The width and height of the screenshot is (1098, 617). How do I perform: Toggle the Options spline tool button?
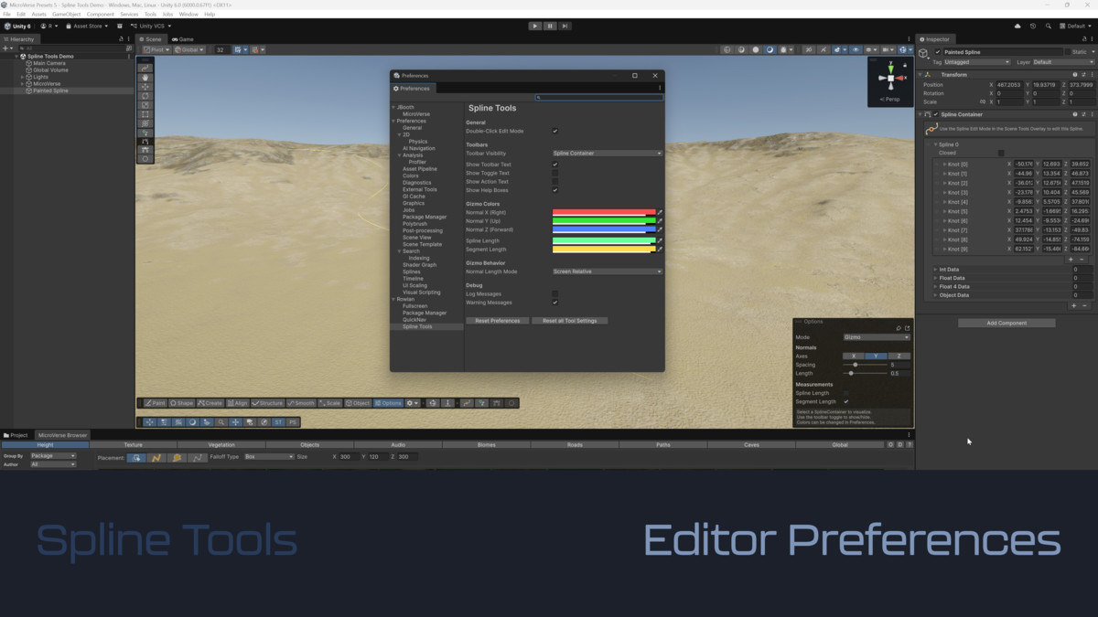tap(388, 403)
